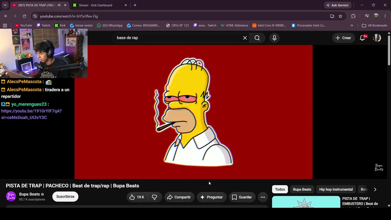Close the Kick Dashboard tab
Screen dimensions: 391x220
click(x=126, y=5)
